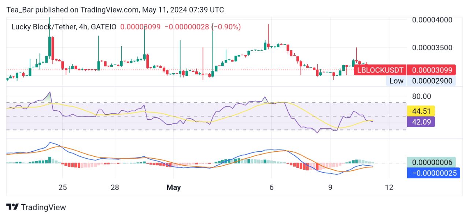Click the 9 date label on the time axis
This screenshot has height=218, width=469.
point(330,188)
